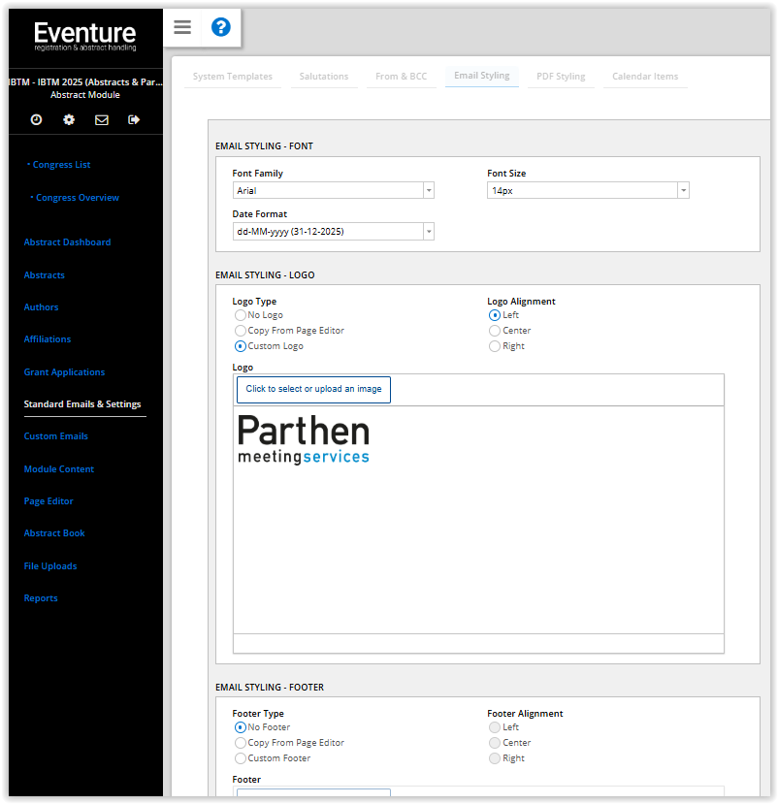Select the No Footer radio option
The height and width of the screenshot is (804, 778).
coord(240,727)
